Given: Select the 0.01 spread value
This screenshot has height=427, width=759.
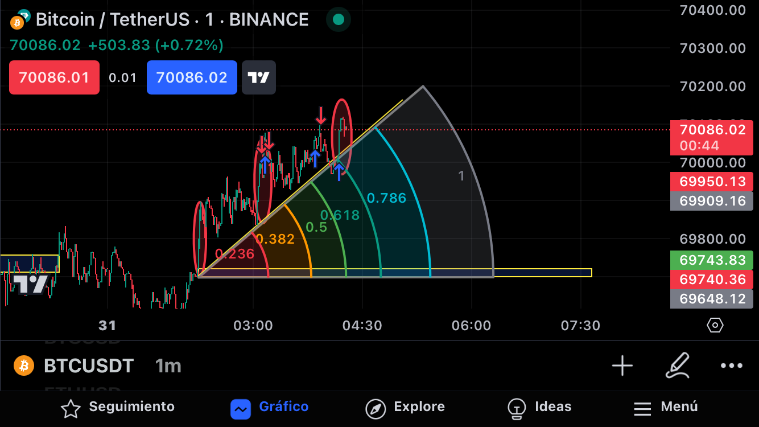Looking at the screenshot, I should pos(123,78).
